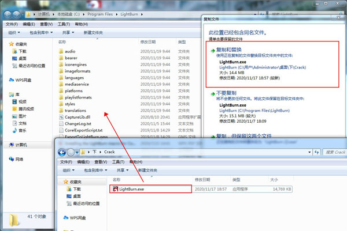Viewport: 347px width, 231px height.
Task: Select 文档 library in sidebar
Action: pyautogui.click(x=23, y=123)
